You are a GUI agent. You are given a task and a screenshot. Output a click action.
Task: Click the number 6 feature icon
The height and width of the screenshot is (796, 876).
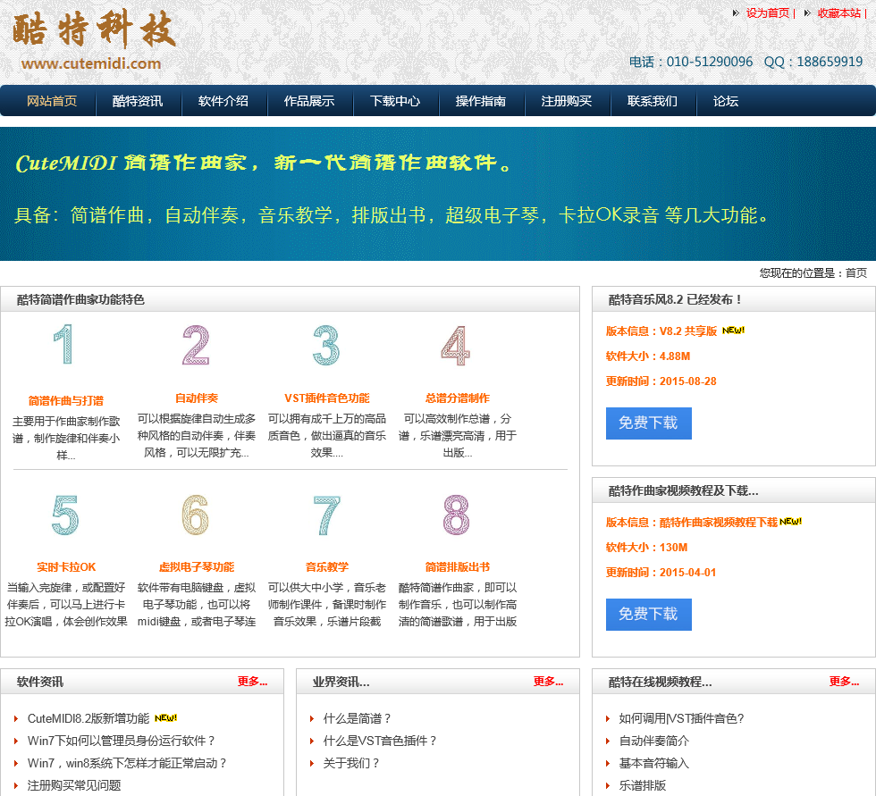point(196,515)
